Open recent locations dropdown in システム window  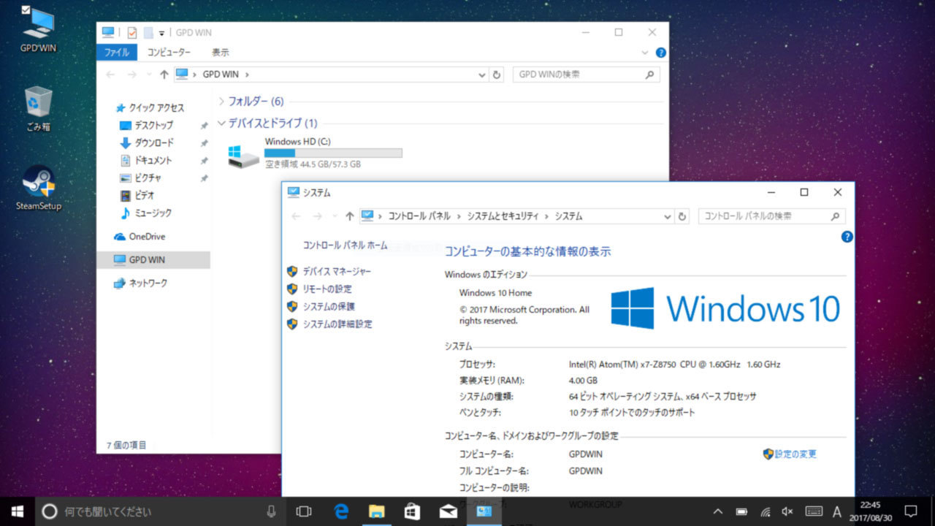click(335, 216)
